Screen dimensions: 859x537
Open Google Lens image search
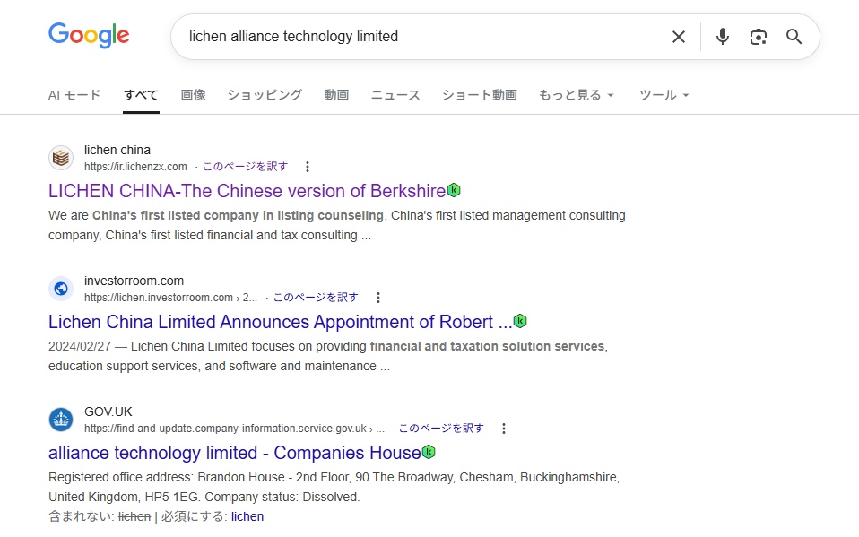pyautogui.click(x=759, y=37)
